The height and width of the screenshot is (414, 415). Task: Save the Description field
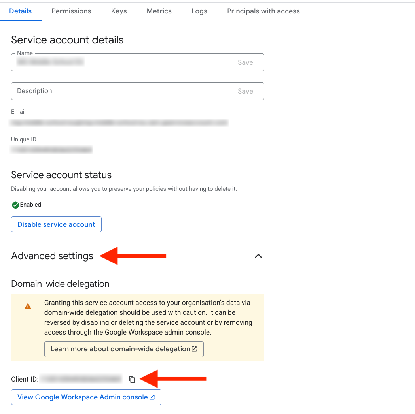click(x=245, y=91)
